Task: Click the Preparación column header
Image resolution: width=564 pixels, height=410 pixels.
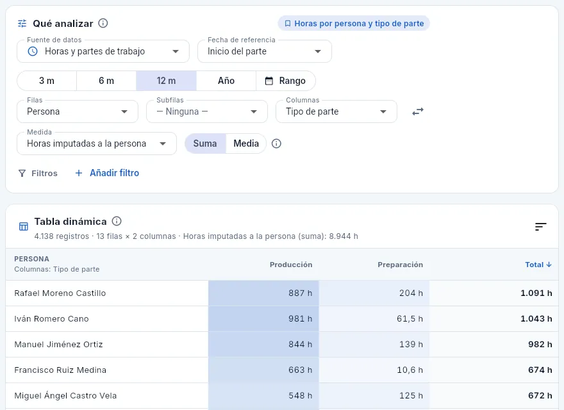Action: click(401, 265)
